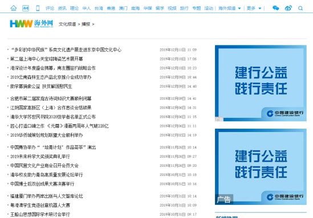Open article 清华大学苏世民书院2020级学者名单
Screen dimensions: 313x218
click(53, 117)
